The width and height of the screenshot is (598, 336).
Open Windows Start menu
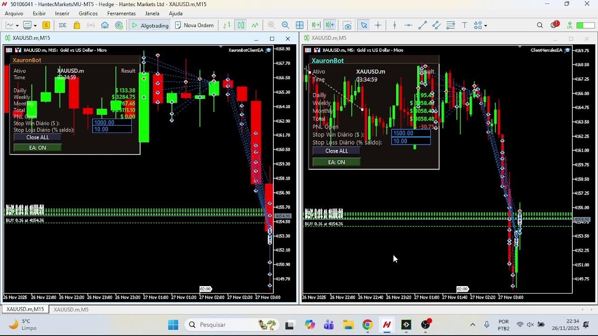coord(173,325)
